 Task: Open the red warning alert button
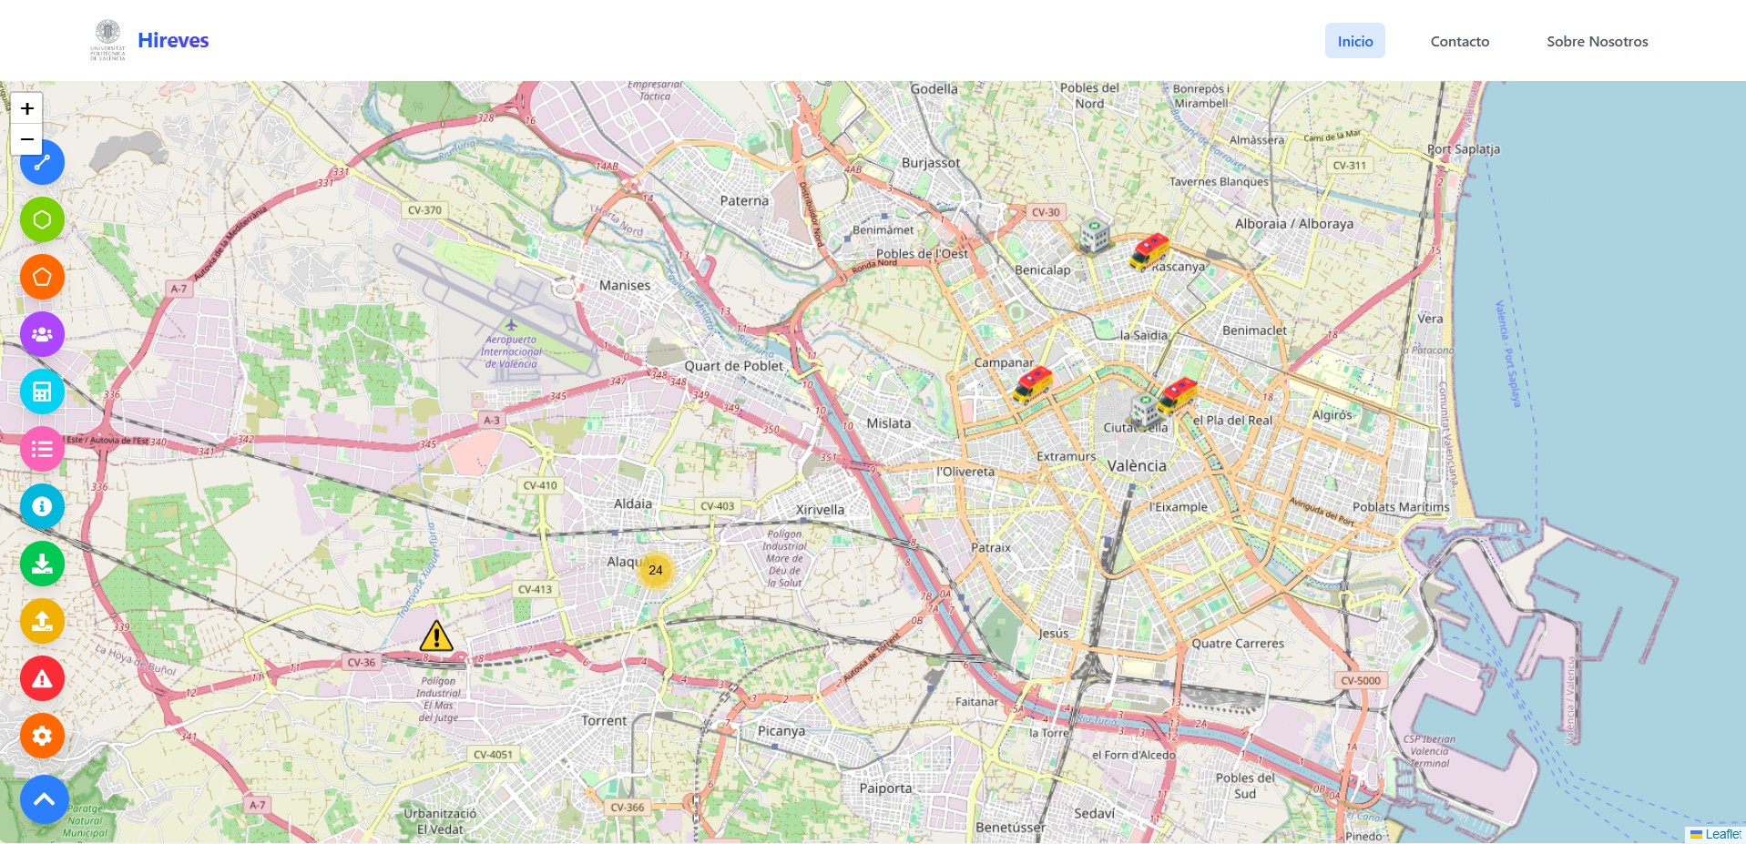pos(42,678)
